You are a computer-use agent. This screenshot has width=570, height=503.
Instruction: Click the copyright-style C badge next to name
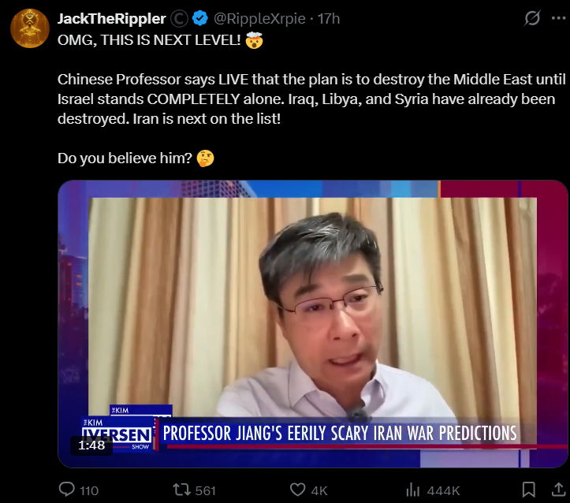[x=179, y=19]
